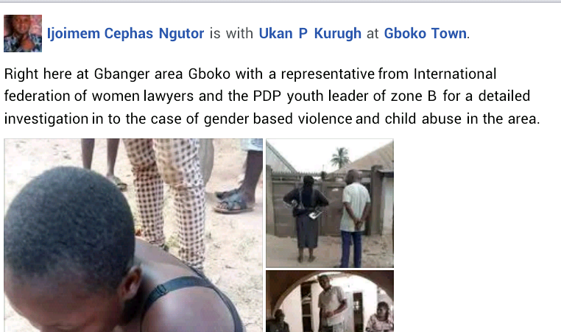Image resolution: width=561 pixels, height=332 pixels.
Task: Open the poster's profile picture thumbnail
Action: (x=23, y=33)
